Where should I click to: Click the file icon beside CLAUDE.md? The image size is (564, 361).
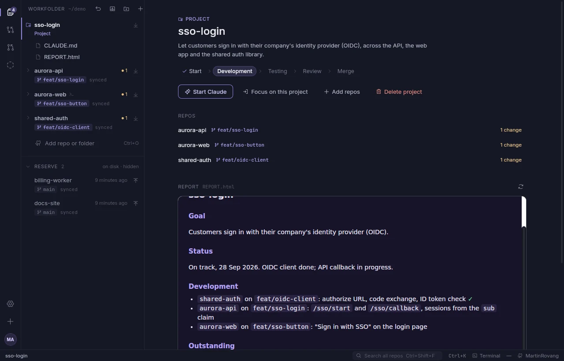[x=38, y=45]
